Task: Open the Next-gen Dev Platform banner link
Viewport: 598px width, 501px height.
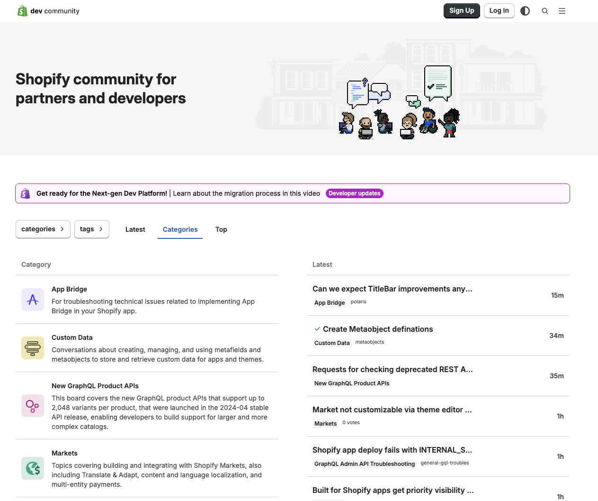Action: [102, 193]
